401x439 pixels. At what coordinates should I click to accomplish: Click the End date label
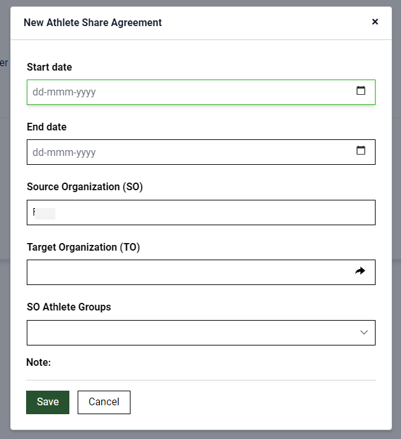point(46,127)
